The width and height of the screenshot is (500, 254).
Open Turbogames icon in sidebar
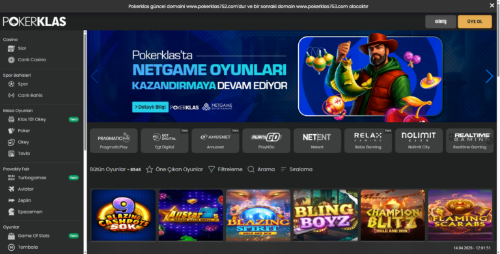click(11, 178)
